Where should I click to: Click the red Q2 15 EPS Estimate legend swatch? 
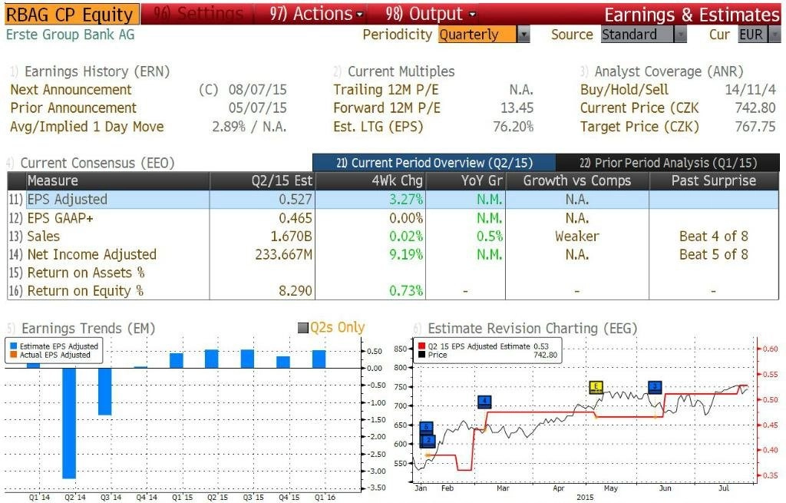pos(421,346)
